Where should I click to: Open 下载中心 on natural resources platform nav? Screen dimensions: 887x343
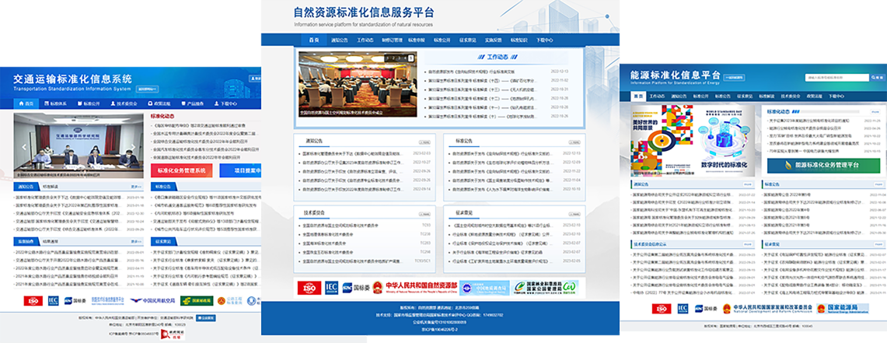pyautogui.click(x=544, y=40)
